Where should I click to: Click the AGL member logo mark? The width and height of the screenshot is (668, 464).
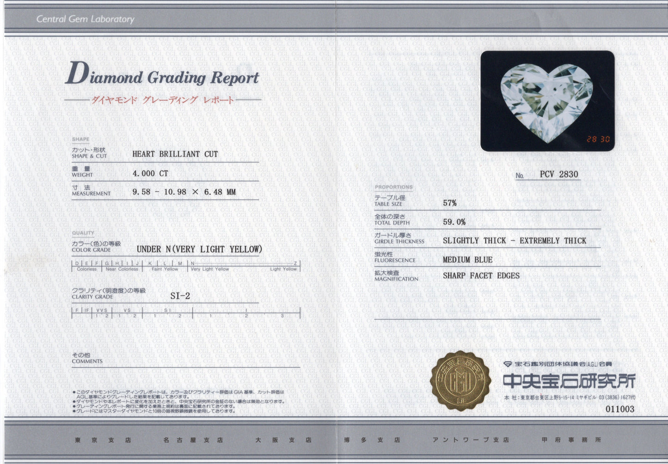point(508,364)
